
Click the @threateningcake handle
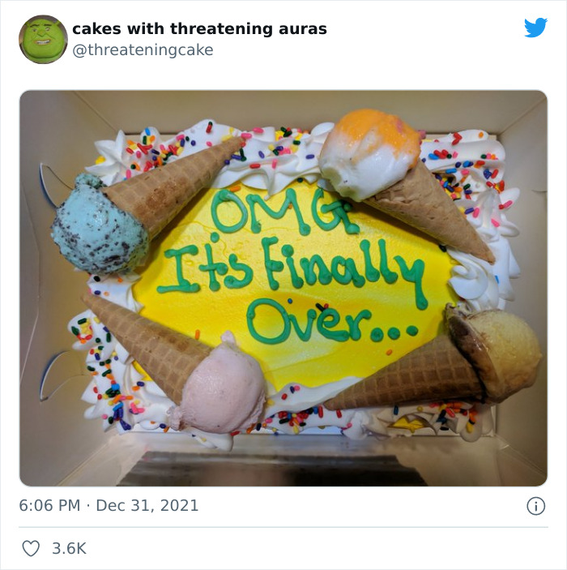click(x=143, y=49)
